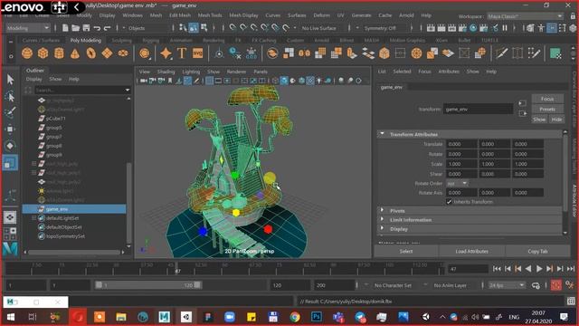Click the play forwards button
Image resolution: width=579 pixels, height=326 pixels.
539,269
